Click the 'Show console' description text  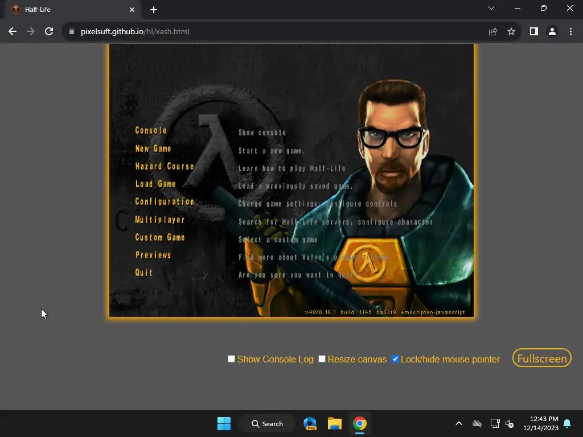262,133
